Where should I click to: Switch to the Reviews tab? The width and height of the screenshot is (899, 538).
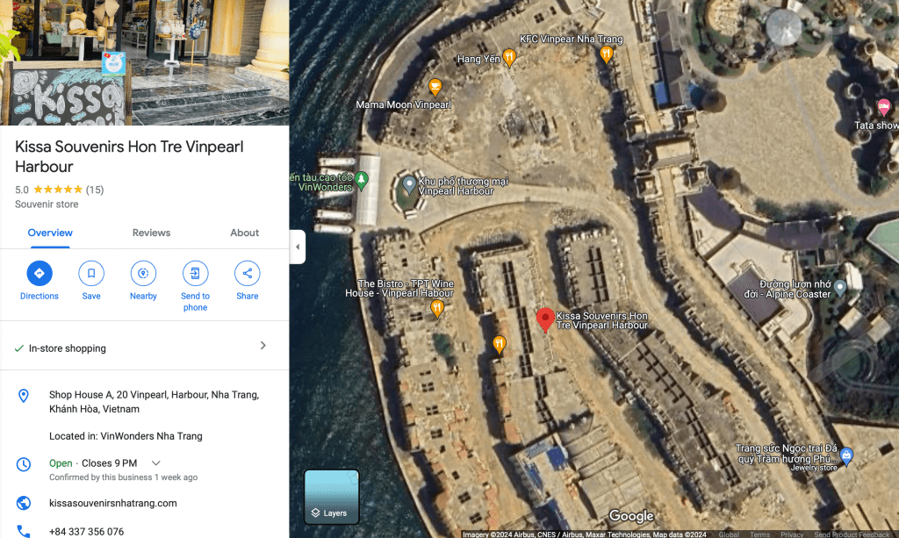click(151, 233)
